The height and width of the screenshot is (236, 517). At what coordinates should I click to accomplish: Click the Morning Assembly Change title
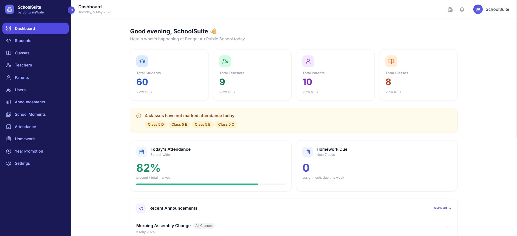click(163, 226)
